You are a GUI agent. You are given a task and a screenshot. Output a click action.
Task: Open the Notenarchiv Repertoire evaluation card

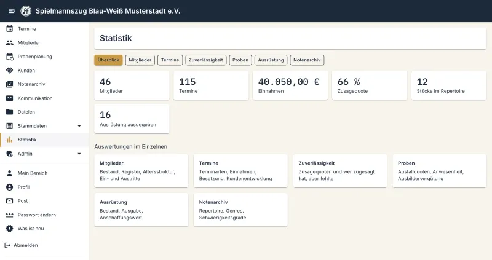click(240, 210)
